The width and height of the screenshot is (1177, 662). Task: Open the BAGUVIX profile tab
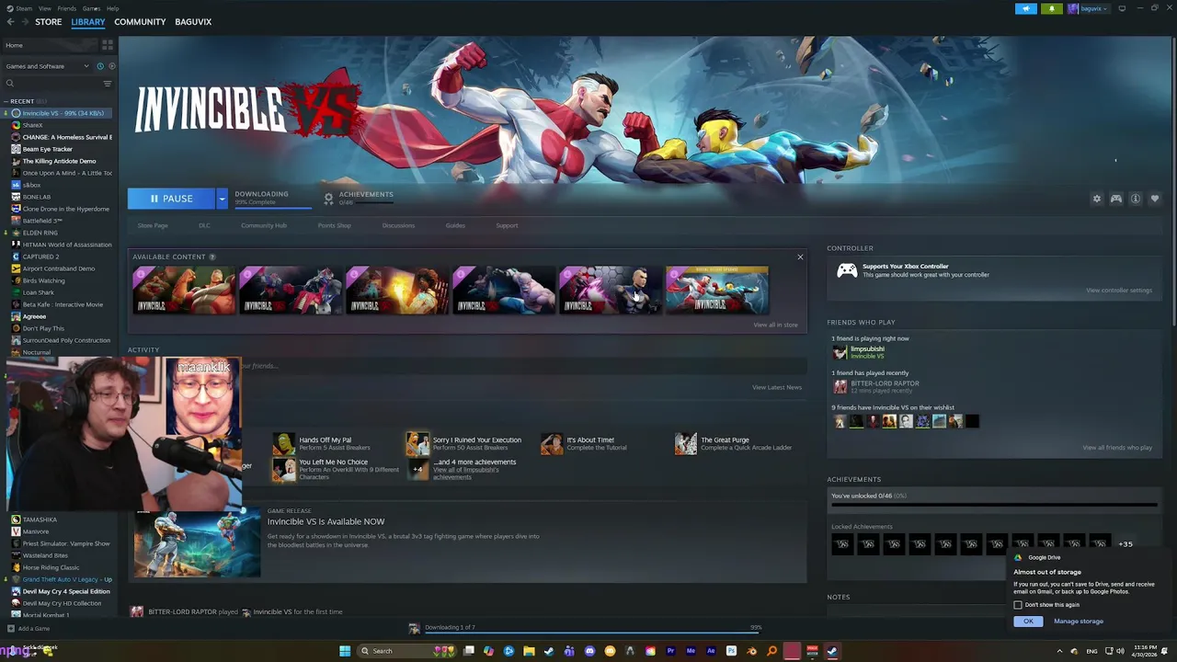point(193,21)
